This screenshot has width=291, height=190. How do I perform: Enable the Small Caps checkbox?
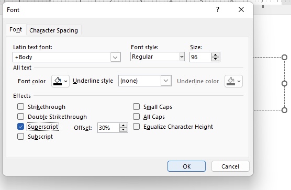click(x=136, y=107)
